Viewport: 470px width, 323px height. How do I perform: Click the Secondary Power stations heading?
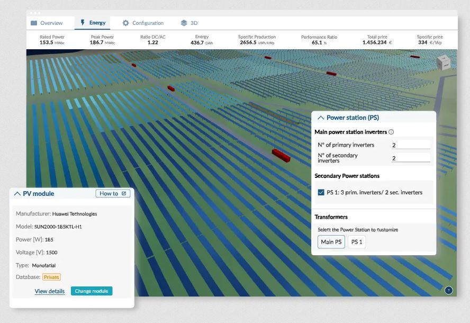(x=347, y=176)
